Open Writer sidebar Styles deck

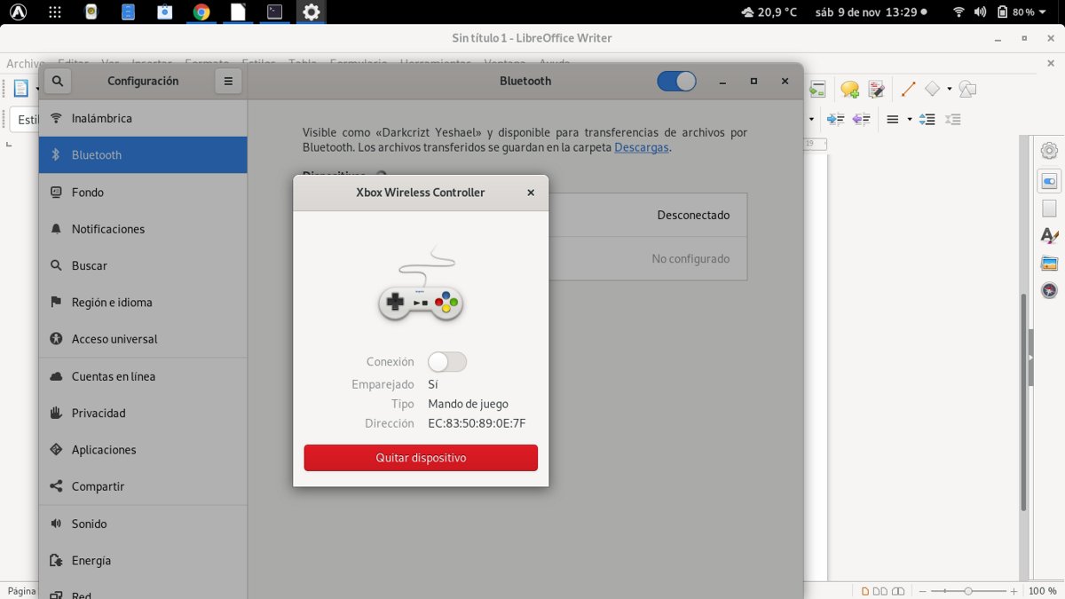1049,236
